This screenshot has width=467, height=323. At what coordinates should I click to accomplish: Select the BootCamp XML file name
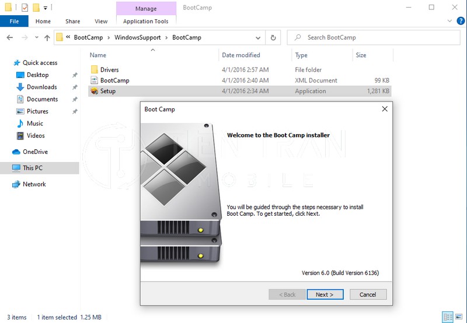114,80
